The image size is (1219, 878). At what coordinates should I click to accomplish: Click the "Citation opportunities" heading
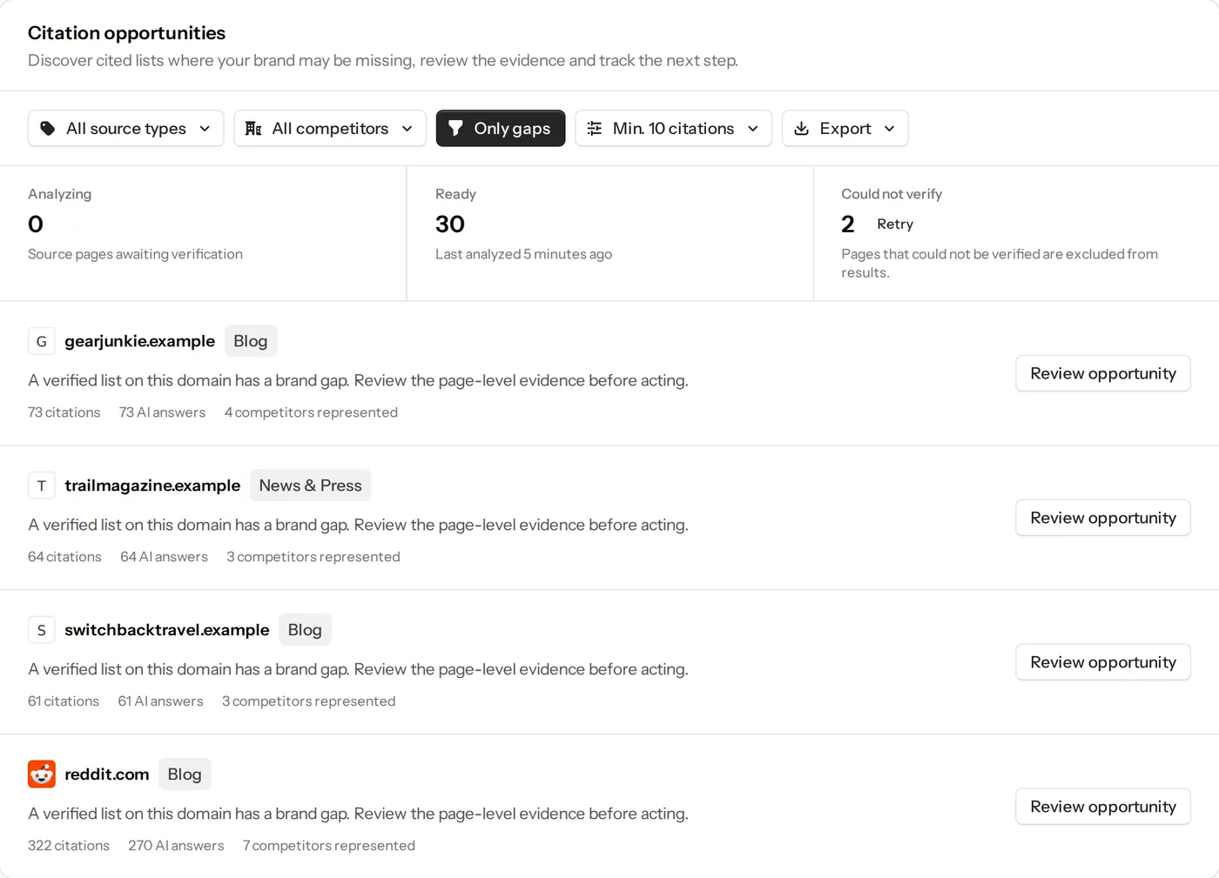point(127,33)
